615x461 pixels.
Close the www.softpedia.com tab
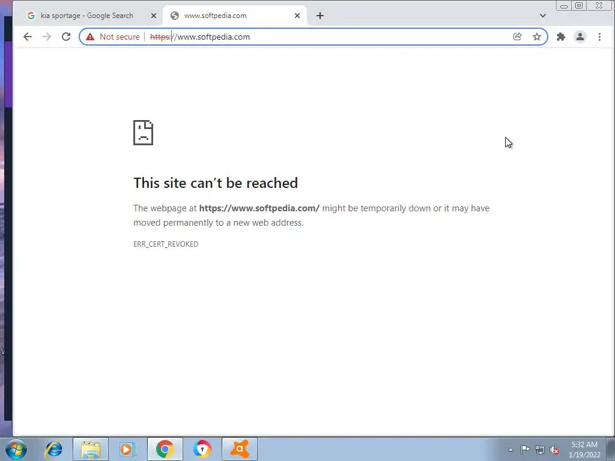pyautogui.click(x=297, y=16)
